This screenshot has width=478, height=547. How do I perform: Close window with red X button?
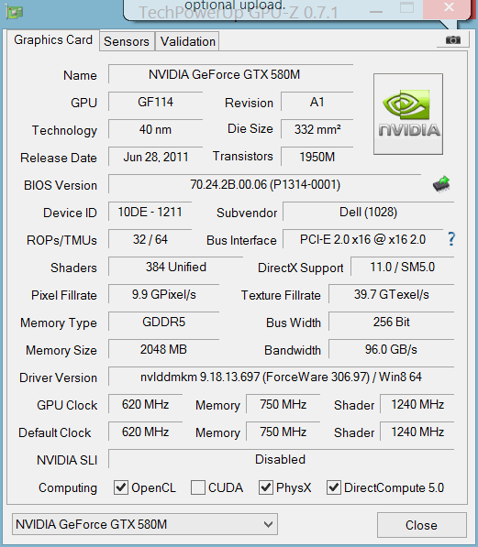(449, 7)
